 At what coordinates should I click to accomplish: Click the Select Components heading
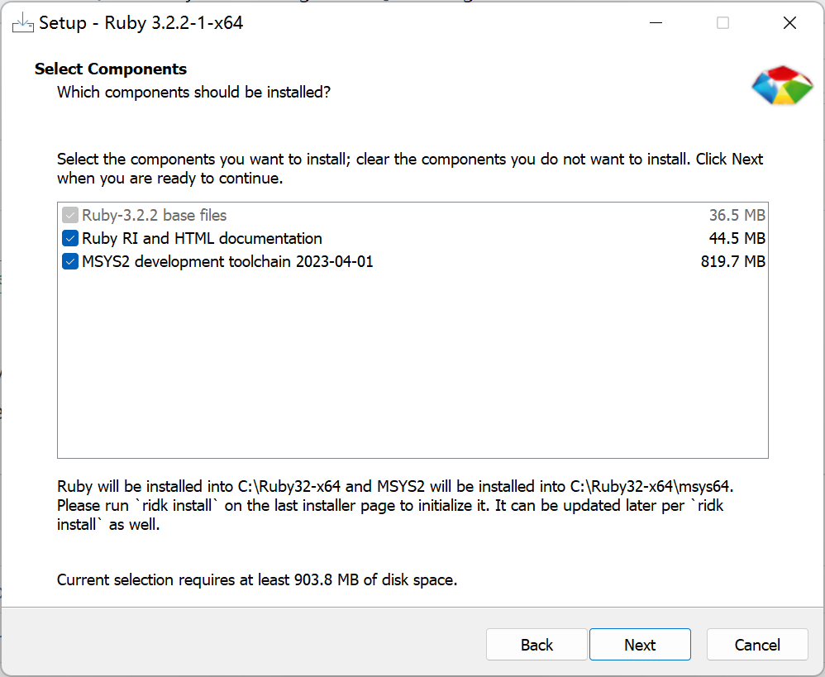coord(111,69)
